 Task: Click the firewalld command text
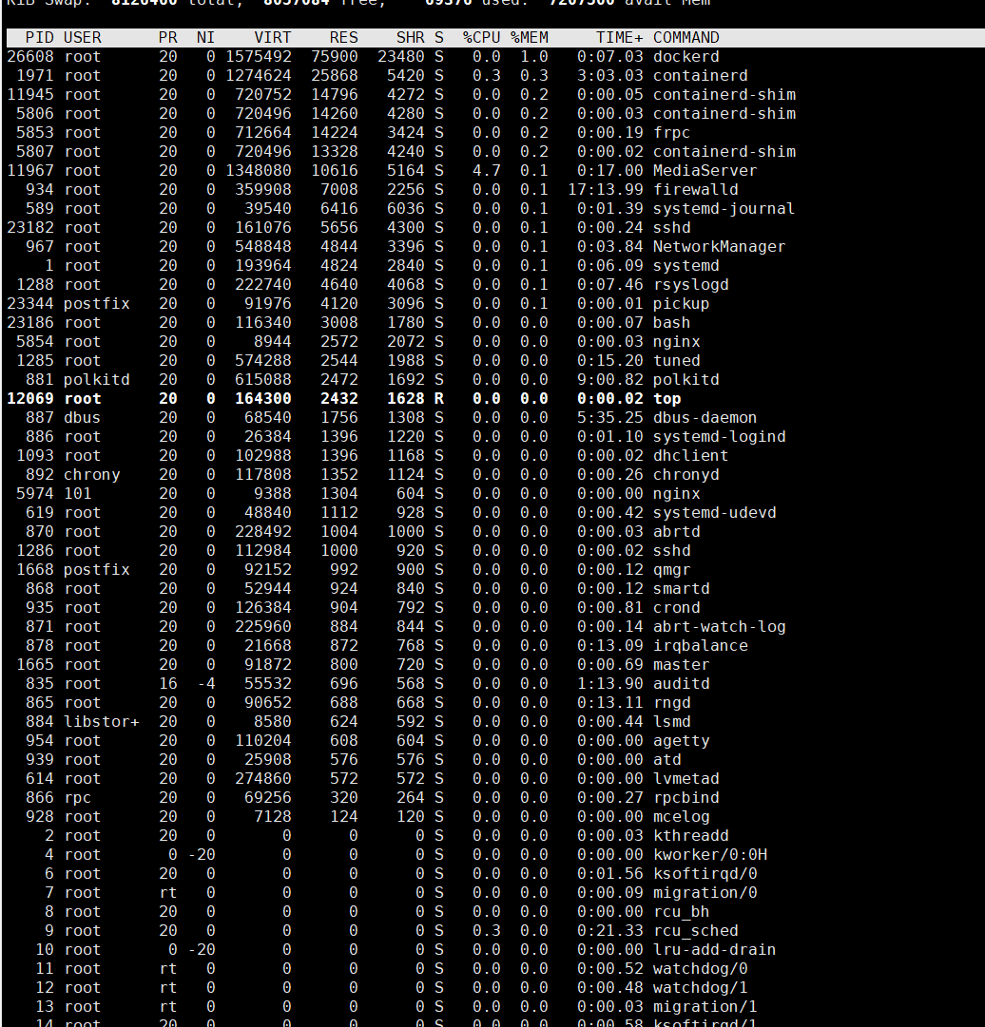coord(695,190)
